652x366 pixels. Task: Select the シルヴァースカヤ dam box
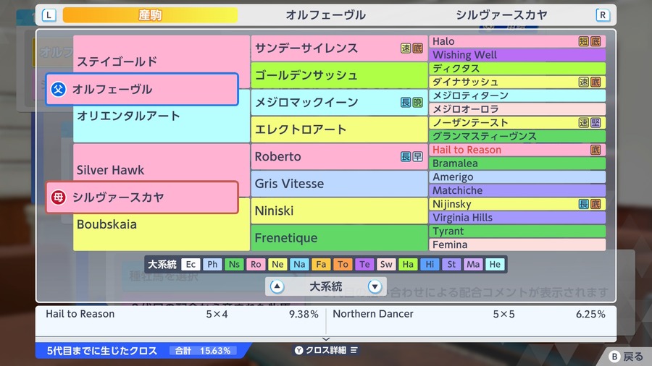pyautogui.click(x=142, y=197)
